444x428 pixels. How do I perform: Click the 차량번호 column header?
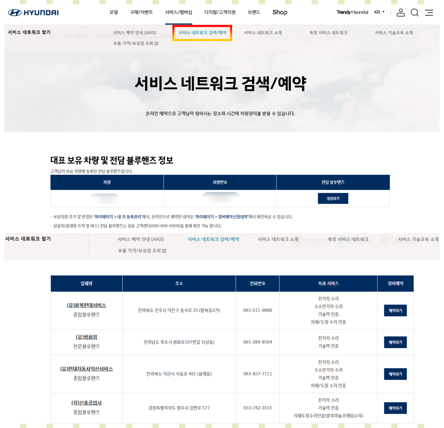tap(220, 182)
